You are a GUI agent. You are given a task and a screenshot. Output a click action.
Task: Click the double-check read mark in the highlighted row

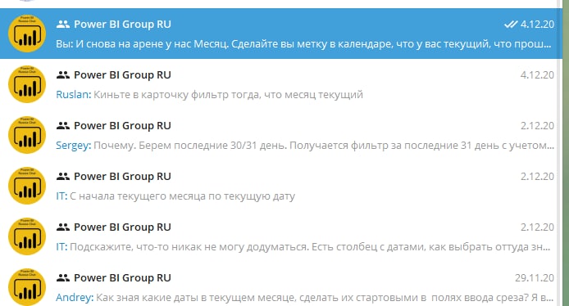(511, 25)
